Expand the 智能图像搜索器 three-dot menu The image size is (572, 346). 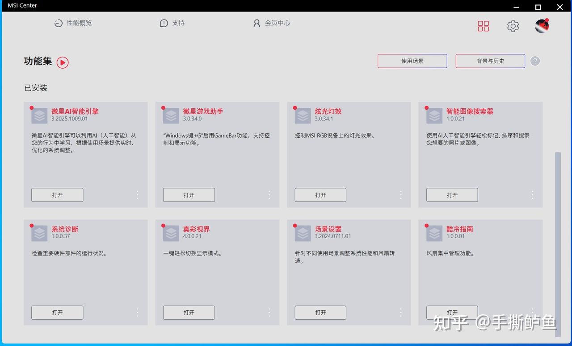tap(533, 195)
